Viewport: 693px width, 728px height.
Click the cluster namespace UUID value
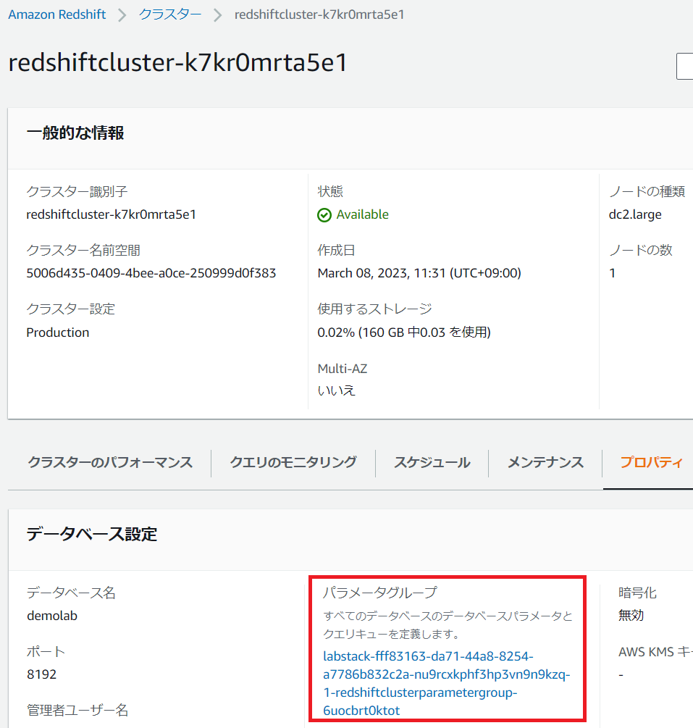[x=151, y=273]
